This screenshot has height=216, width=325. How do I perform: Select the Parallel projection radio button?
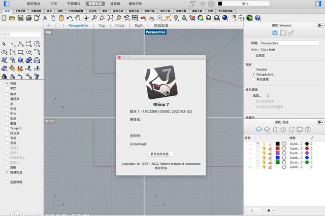[x=253, y=69]
